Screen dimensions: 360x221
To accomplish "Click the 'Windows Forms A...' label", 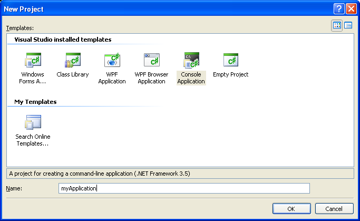I will point(33,78).
